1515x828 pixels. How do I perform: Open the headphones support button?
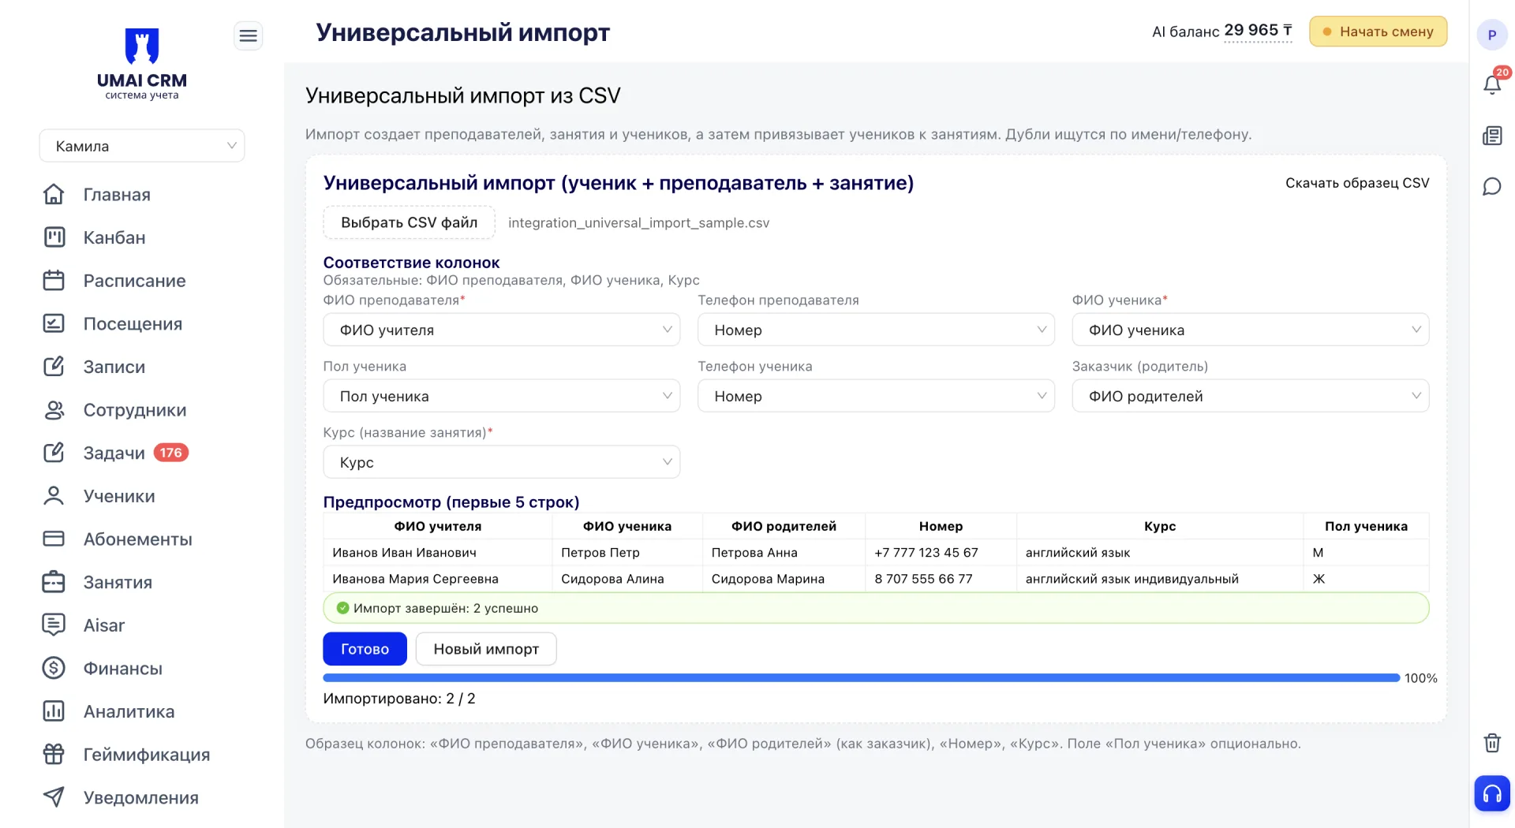click(1492, 793)
